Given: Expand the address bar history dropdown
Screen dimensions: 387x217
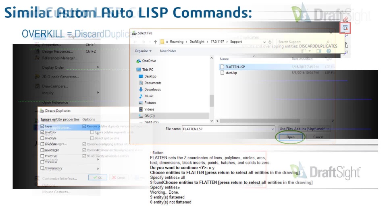Looking at the screenshot, I should pos(264,42).
